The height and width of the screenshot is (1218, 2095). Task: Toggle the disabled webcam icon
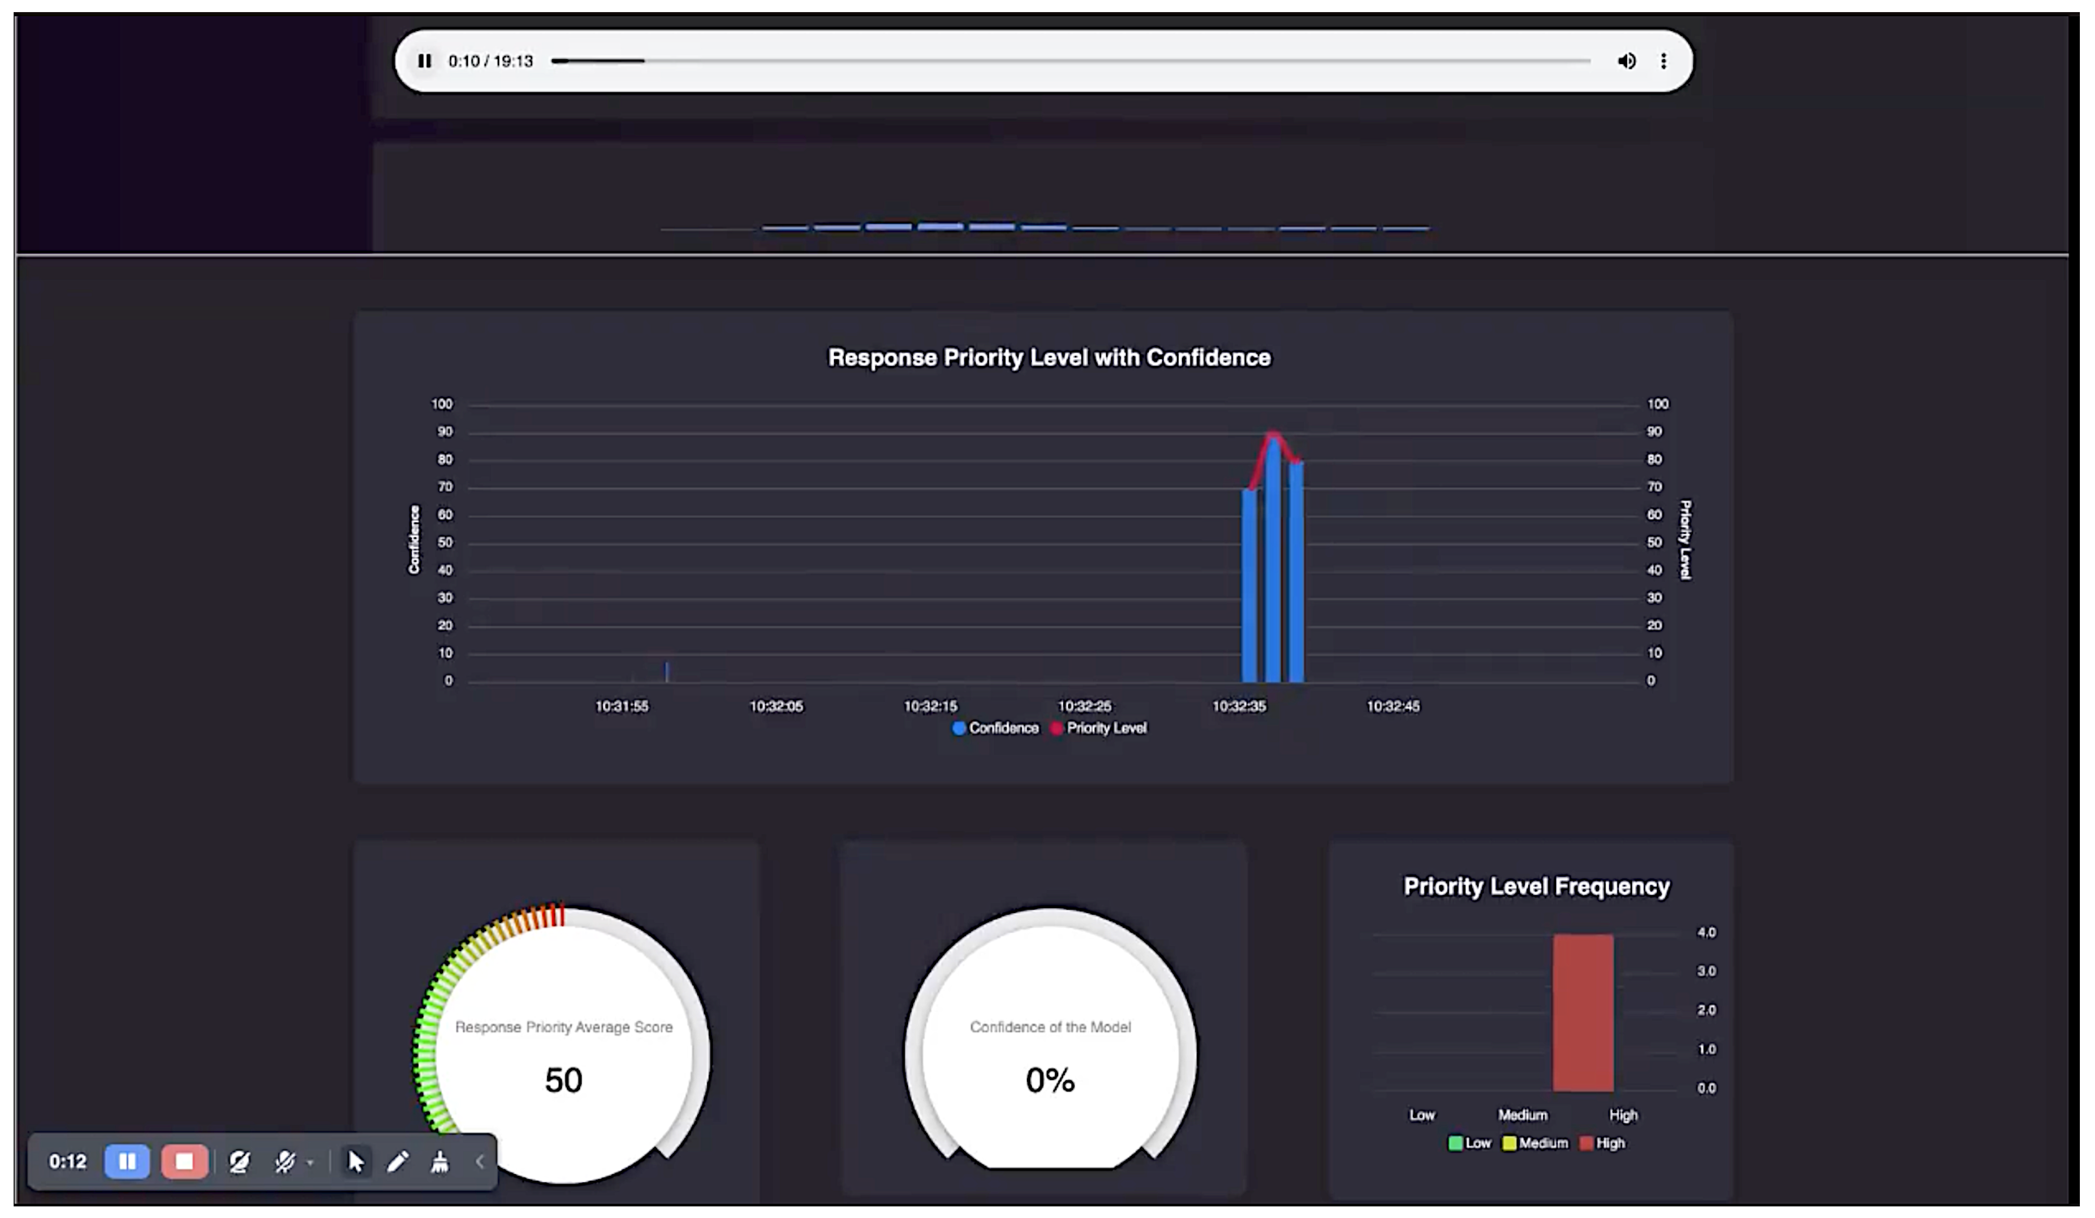tap(239, 1160)
